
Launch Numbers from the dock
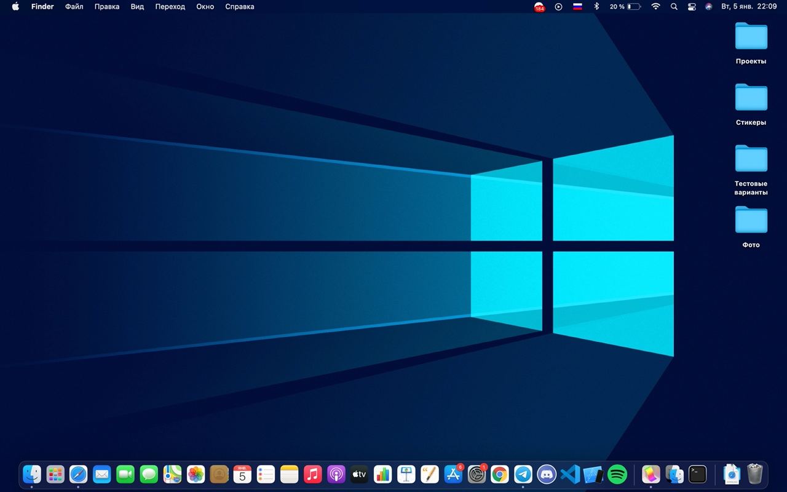coord(382,474)
